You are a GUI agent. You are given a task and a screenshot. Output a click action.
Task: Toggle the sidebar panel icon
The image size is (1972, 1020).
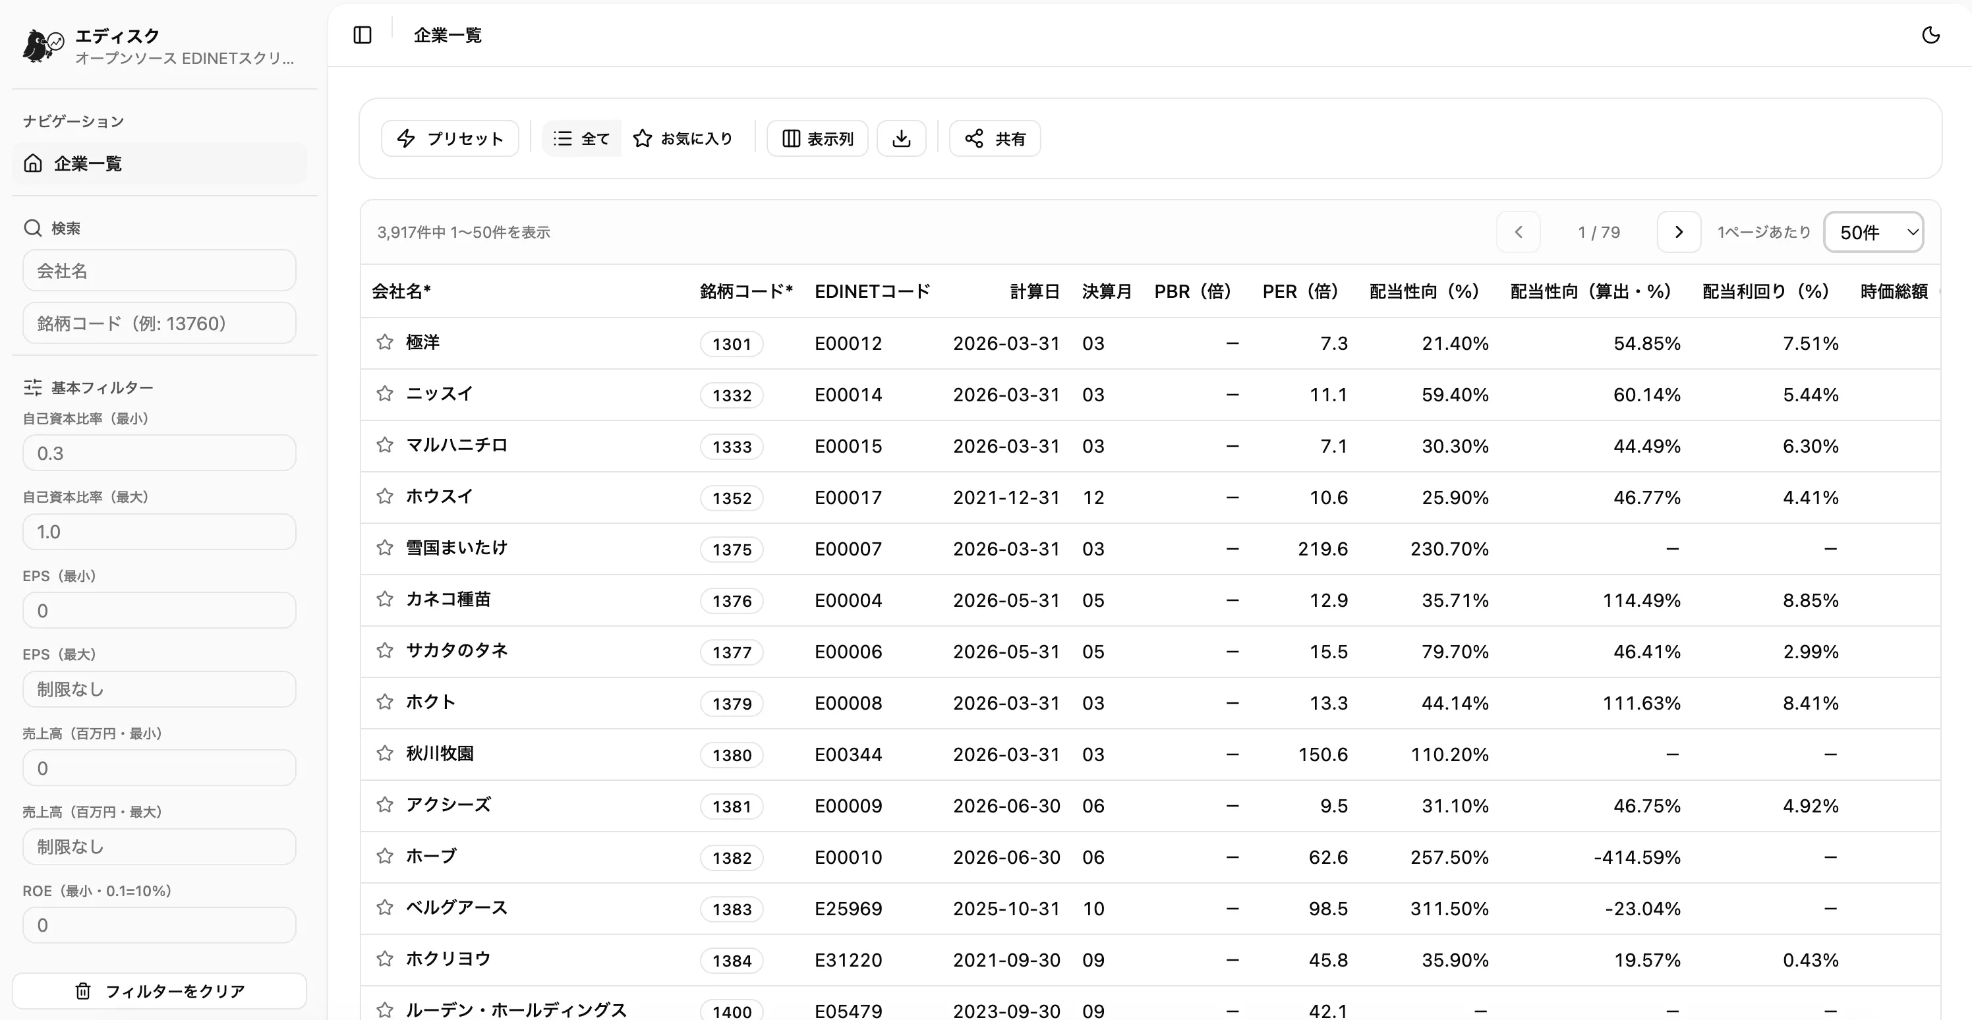[362, 35]
